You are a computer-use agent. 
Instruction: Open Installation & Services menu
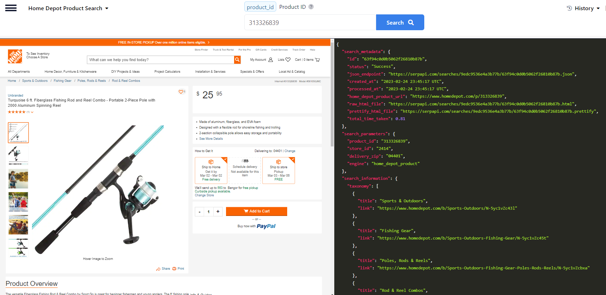(x=210, y=72)
